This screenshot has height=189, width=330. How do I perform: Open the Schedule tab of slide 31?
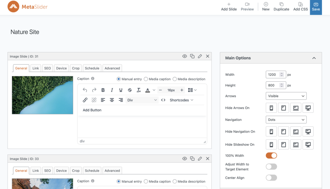pyautogui.click(x=92, y=68)
